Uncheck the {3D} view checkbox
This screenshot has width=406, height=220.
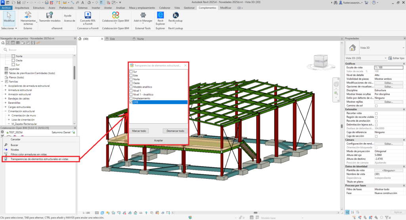(x=131, y=102)
